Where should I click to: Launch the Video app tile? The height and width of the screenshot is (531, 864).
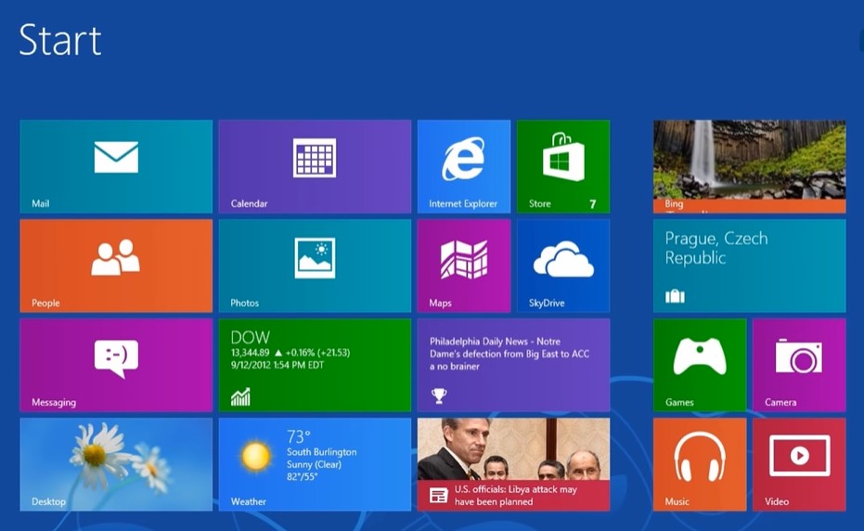(798, 464)
